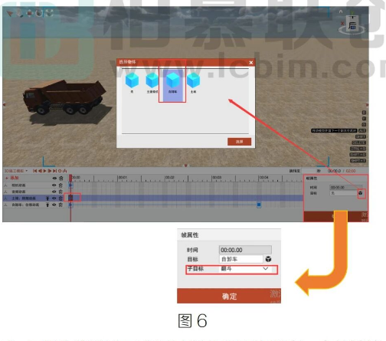The width and height of the screenshot is (386, 341).
Task: Step back one frame
Action: point(40,171)
